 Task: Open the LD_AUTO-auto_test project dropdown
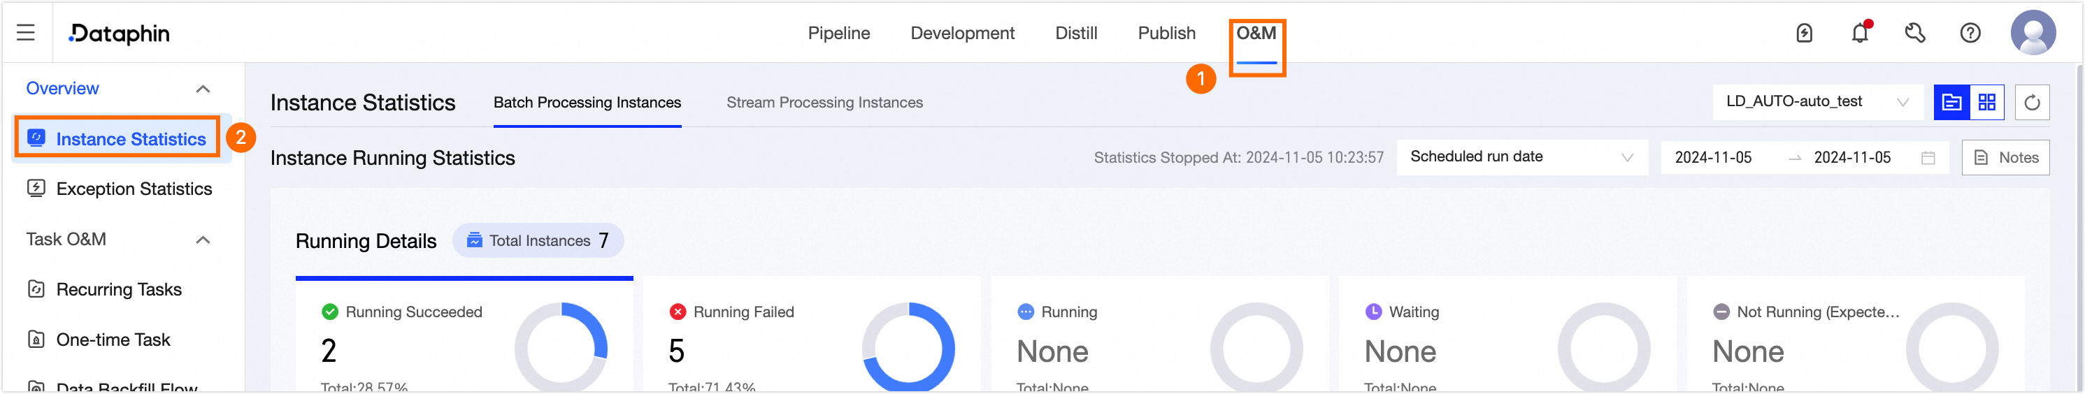pyautogui.click(x=1817, y=102)
